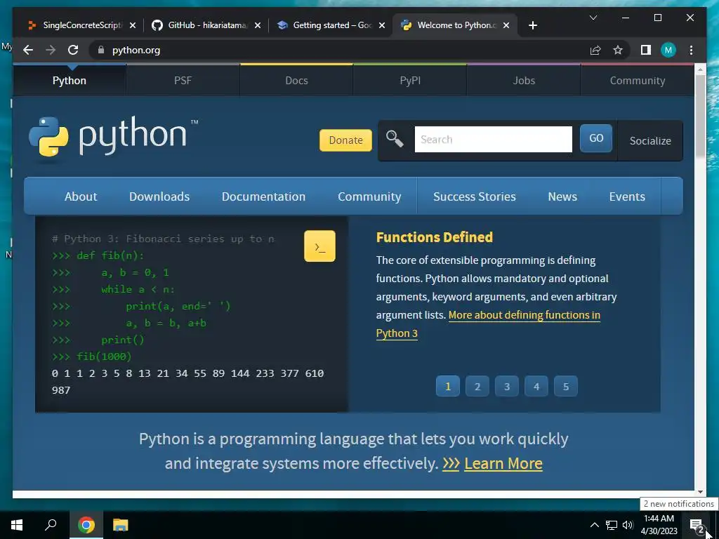This screenshot has width=719, height=539.
Task: Select the Docs top navigation tab
Action: [x=296, y=81]
